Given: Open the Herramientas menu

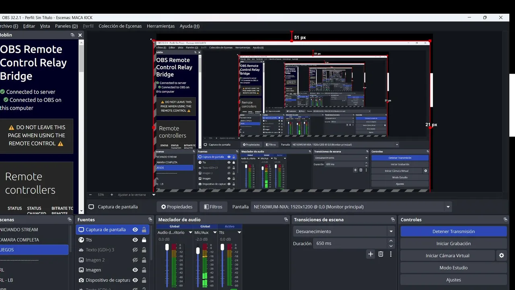Looking at the screenshot, I should [161, 26].
